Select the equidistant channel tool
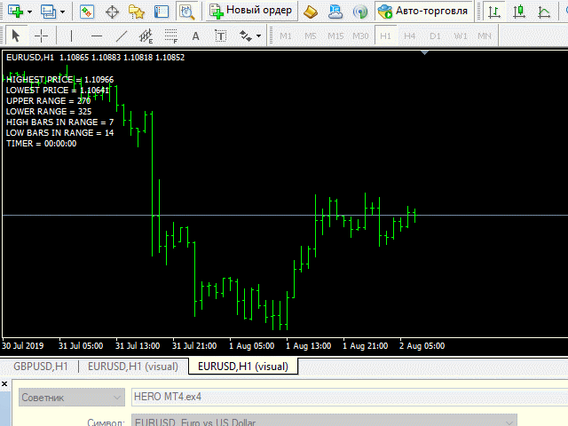Image resolution: width=568 pixels, height=426 pixels. [x=146, y=35]
